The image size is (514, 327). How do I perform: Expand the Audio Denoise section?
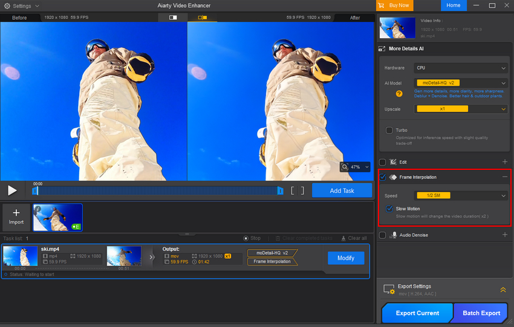[x=505, y=235]
